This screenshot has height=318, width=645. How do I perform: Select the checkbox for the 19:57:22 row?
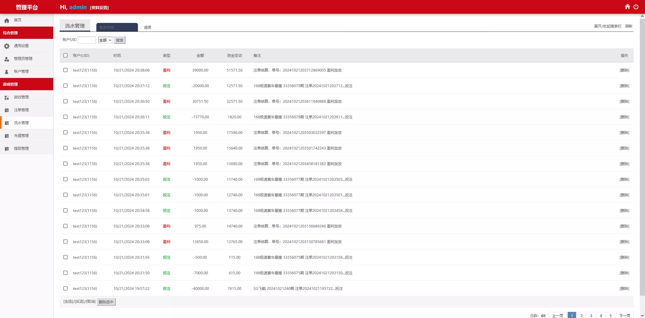pyautogui.click(x=65, y=288)
